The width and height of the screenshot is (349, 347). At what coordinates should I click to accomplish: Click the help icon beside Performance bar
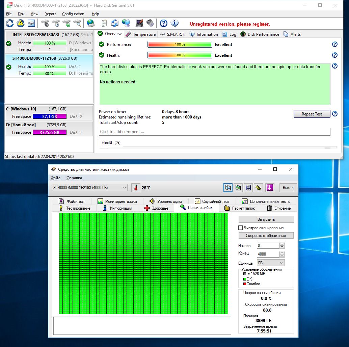(334, 44)
